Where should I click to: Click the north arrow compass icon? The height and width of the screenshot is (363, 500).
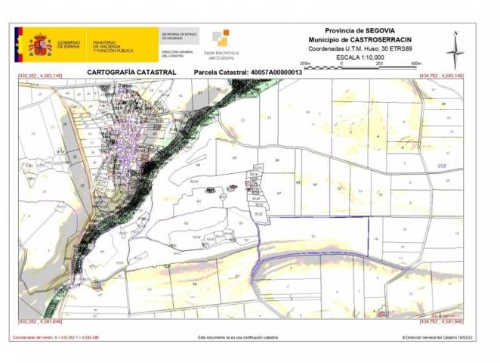pyautogui.click(x=455, y=49)
